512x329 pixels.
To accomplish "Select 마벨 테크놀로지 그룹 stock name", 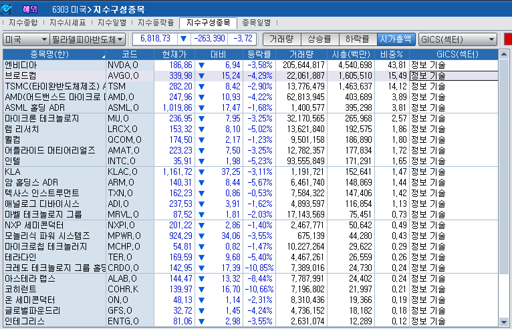I will (x=43, y=215).
